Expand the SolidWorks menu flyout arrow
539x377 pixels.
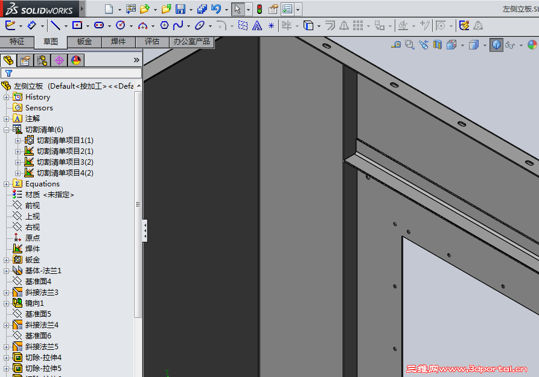pos(82,9)
